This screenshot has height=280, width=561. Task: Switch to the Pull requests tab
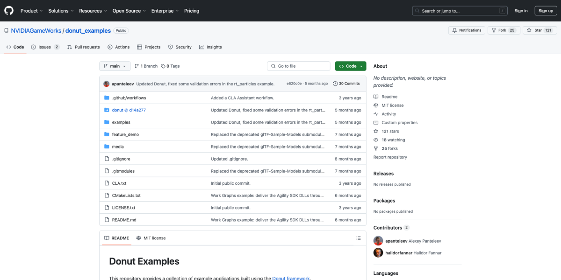coord(83,47)
